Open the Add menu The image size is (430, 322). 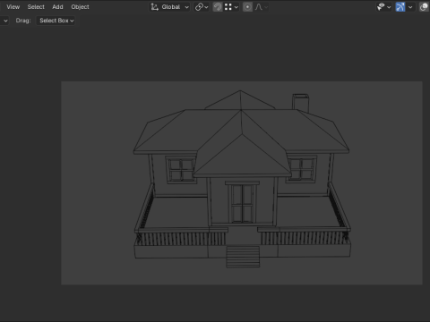(x=57, y=7)
